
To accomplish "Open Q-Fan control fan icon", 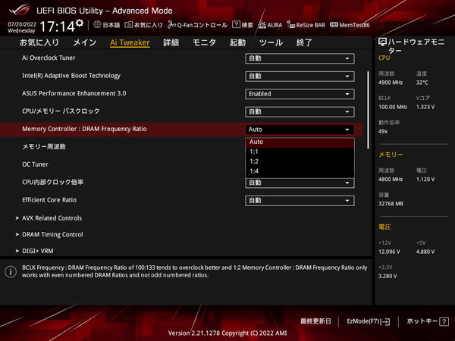I will pos(171,25).
